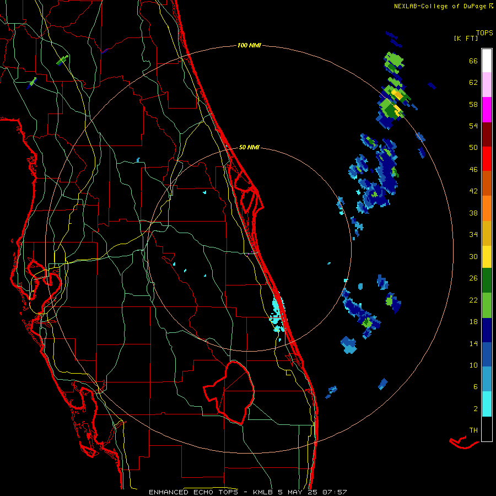Click legend value "50"
This screenshot has height=496, width=496.
pos(473,148)
